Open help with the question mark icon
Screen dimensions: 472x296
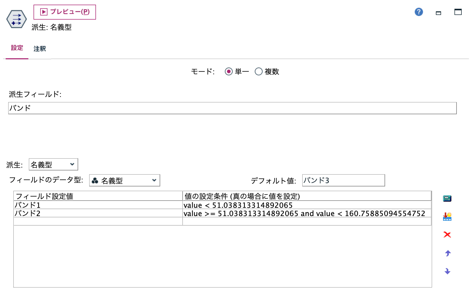(419, 12)
